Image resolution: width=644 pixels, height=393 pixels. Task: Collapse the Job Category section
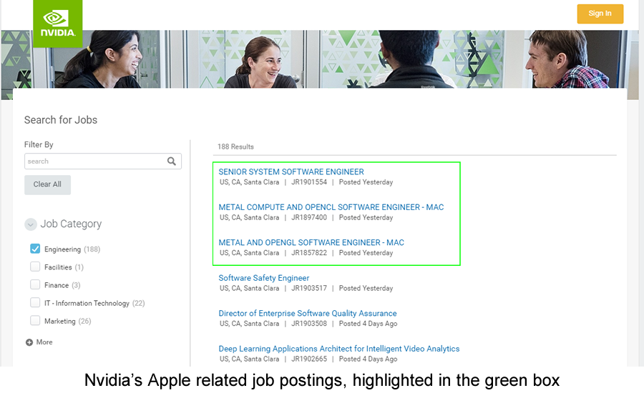point(30,224)
